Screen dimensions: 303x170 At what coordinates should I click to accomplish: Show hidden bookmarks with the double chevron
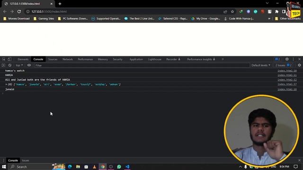(x=269, y=18)
